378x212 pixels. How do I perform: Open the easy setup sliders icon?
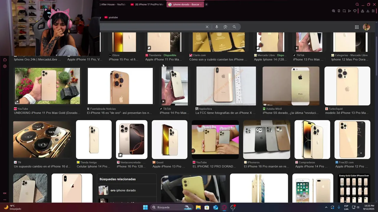pyautogui.click(x=373, y=11)
